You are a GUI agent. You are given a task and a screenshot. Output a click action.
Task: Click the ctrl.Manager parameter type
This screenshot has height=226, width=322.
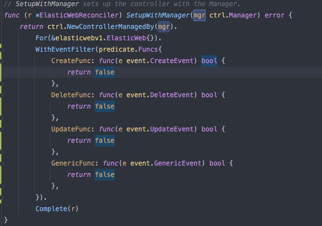point(233,15)
